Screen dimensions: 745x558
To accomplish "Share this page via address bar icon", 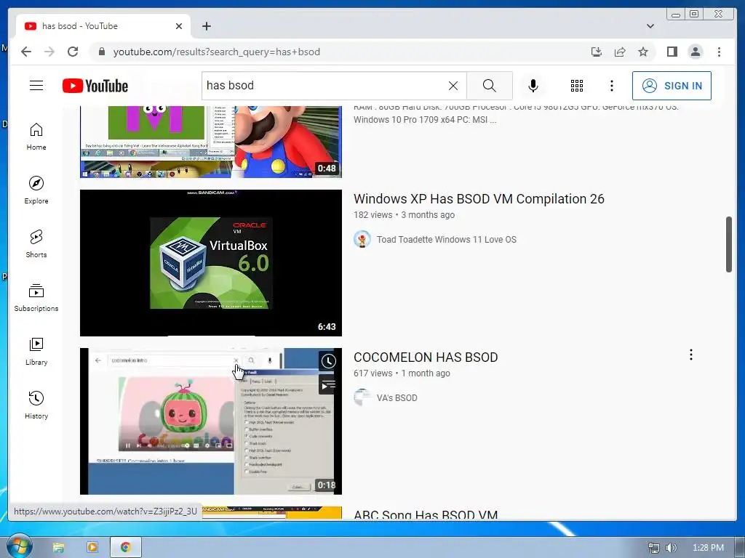I will click(x=620, y=52).
